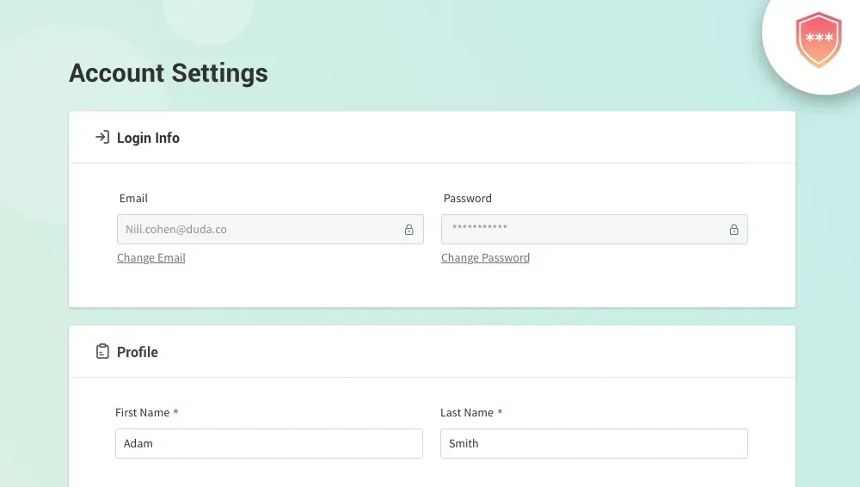Select the Last Name field containing Smith

point(594,444)
